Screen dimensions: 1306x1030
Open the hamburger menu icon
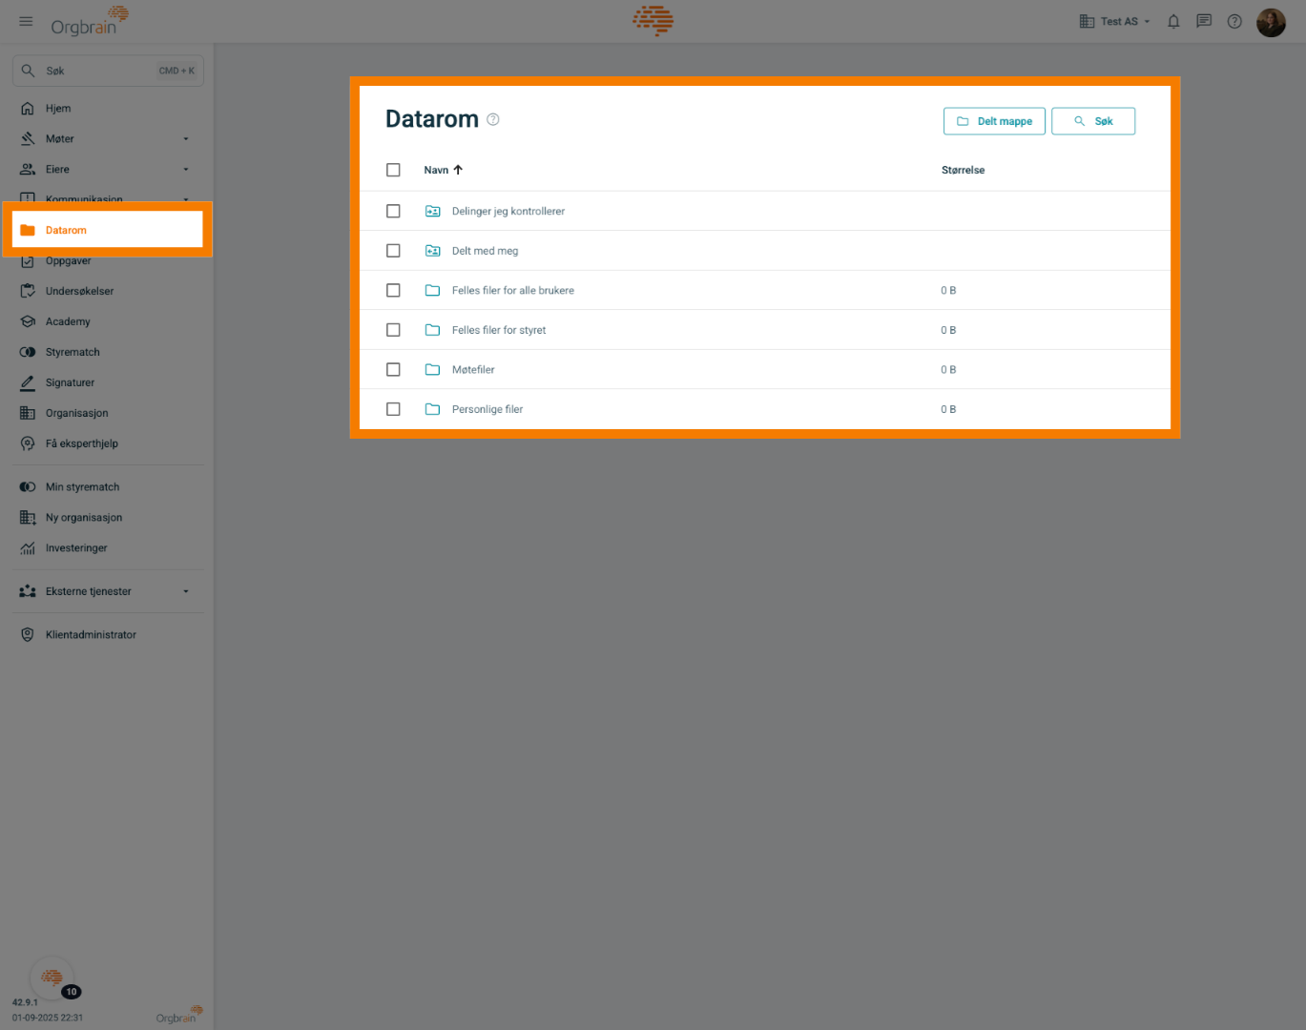tap(26, 21)
